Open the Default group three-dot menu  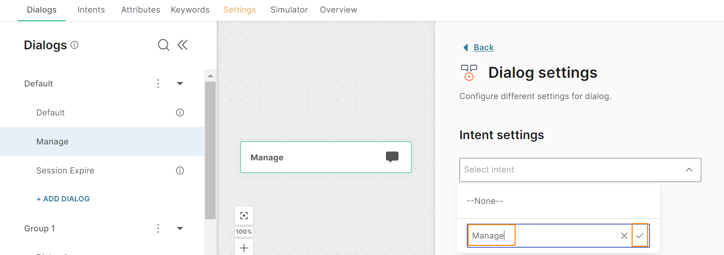(158, 84)
